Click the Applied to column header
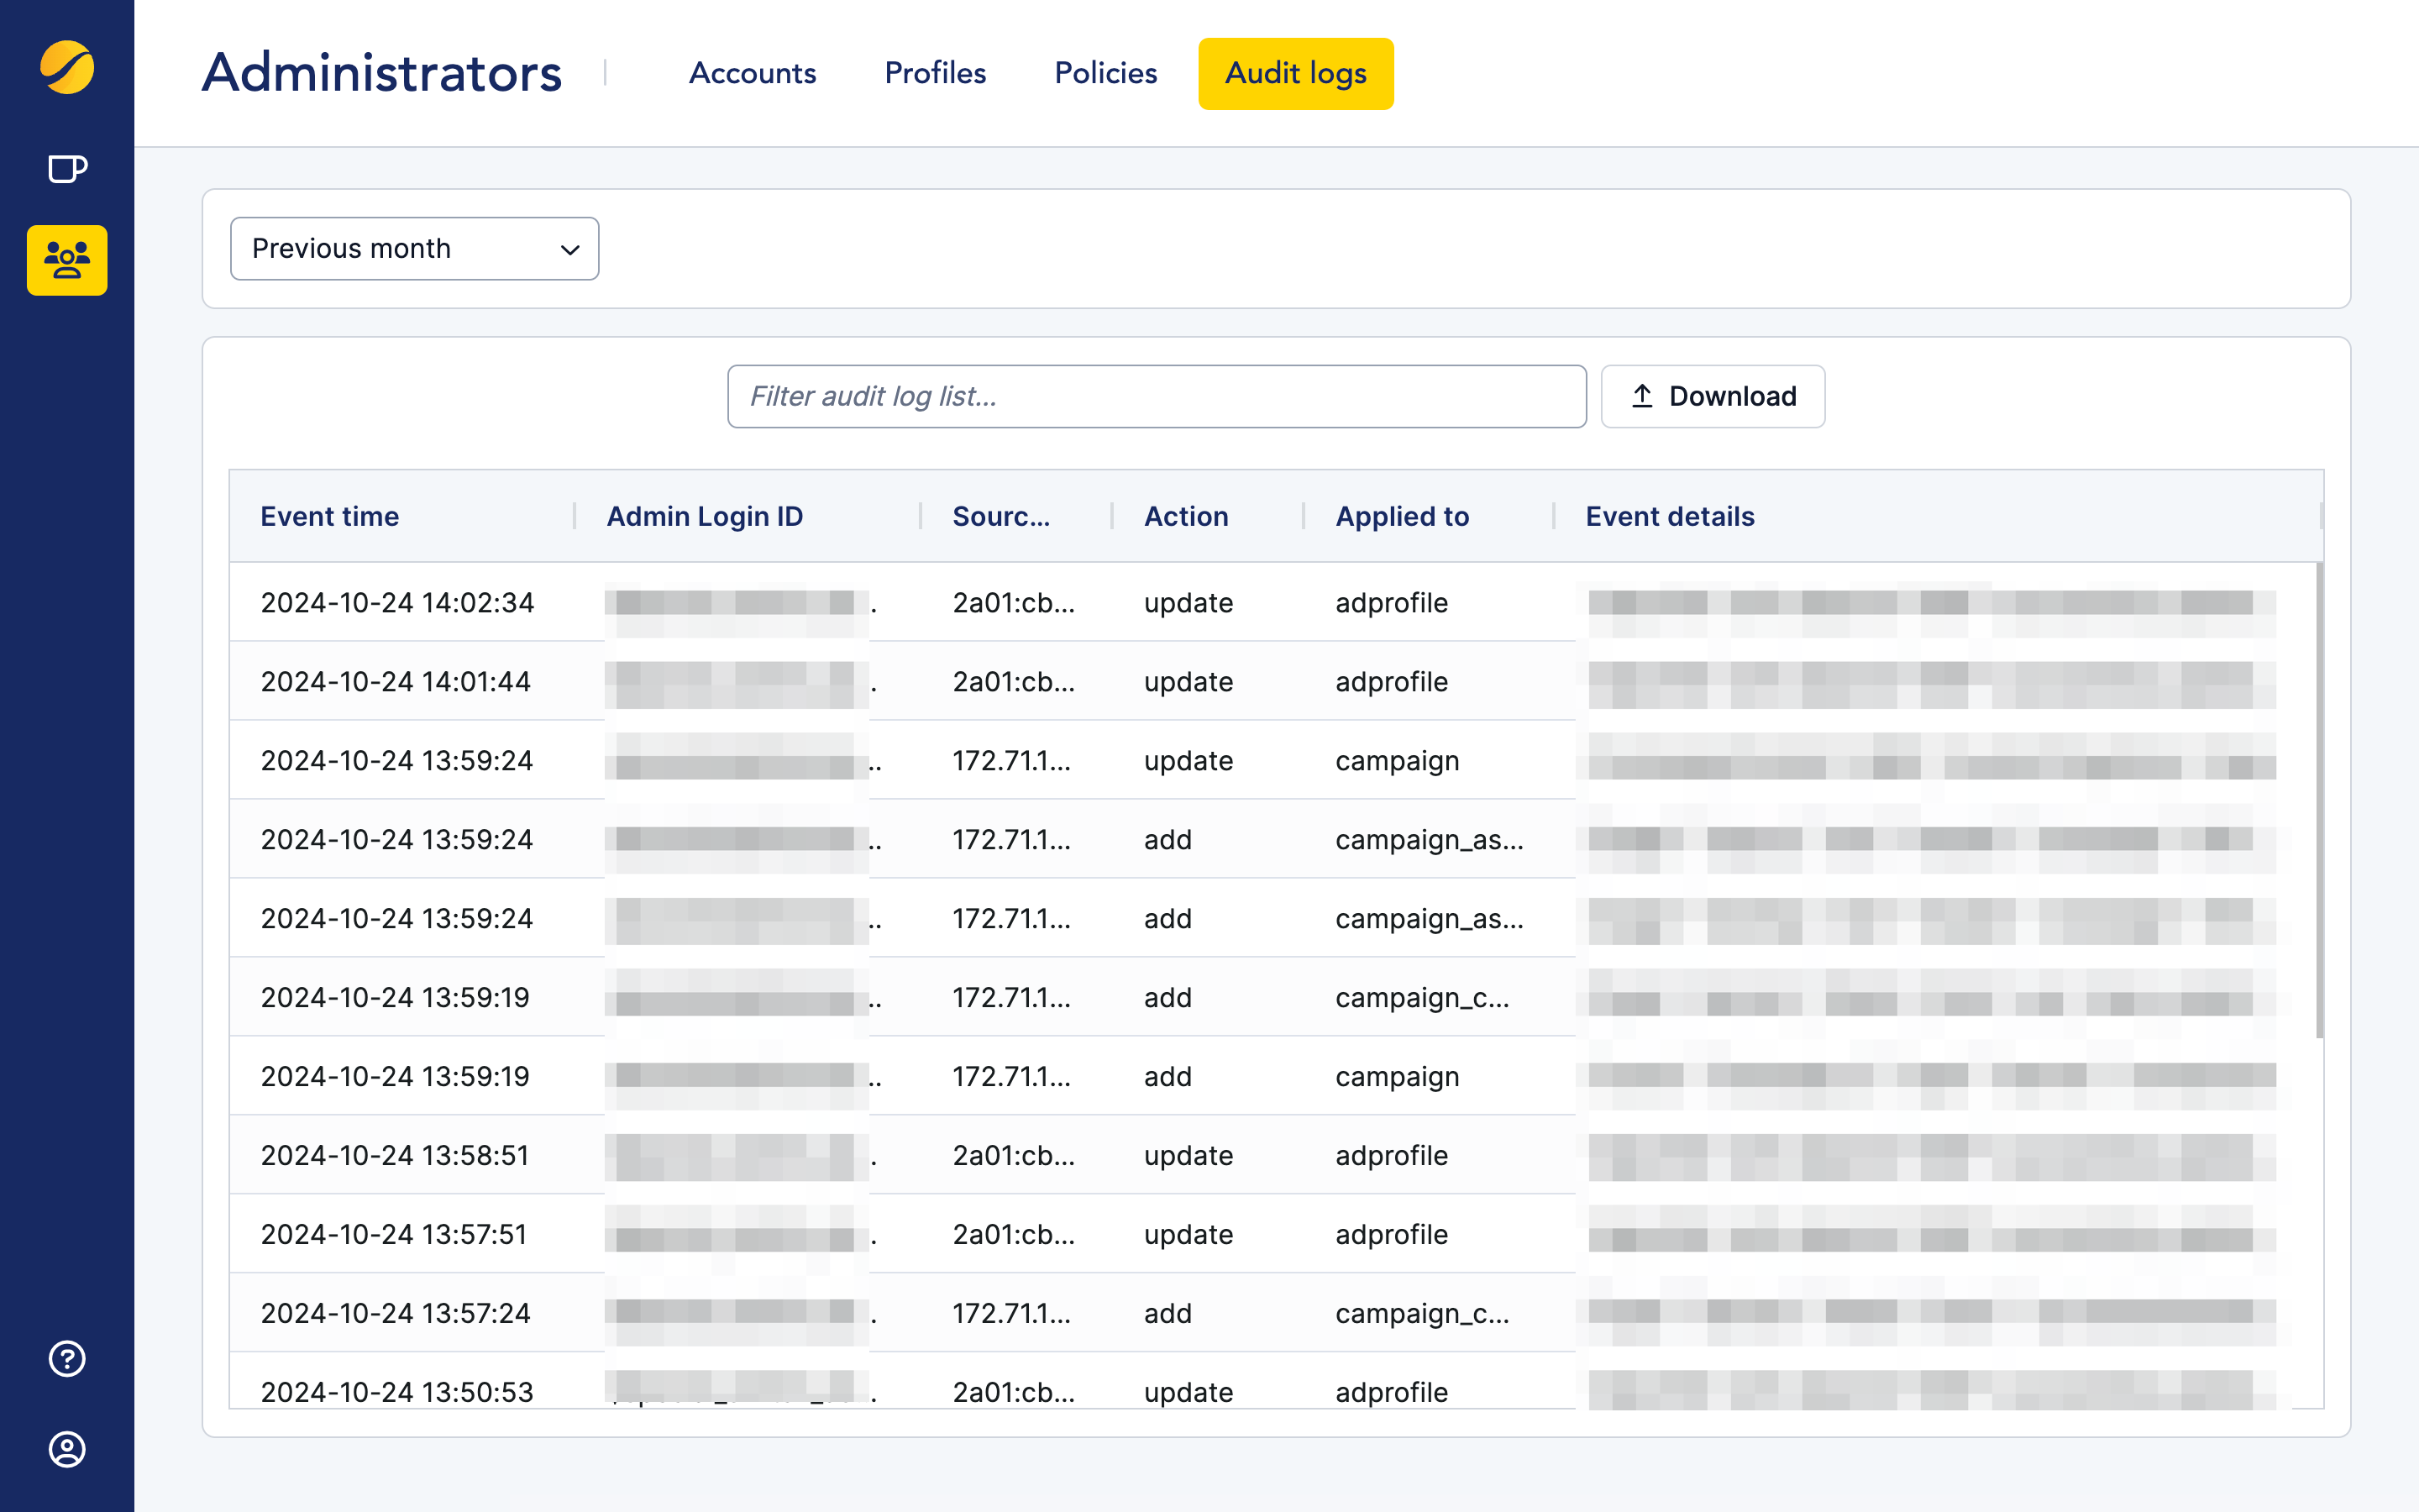The image size is (2419, 1512). tap(1401, 516)
